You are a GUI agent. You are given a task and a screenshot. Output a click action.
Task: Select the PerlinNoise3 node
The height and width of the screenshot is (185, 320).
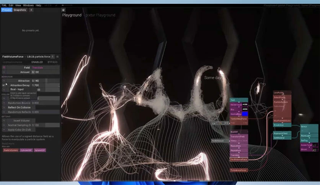click(x=220, y=141)
